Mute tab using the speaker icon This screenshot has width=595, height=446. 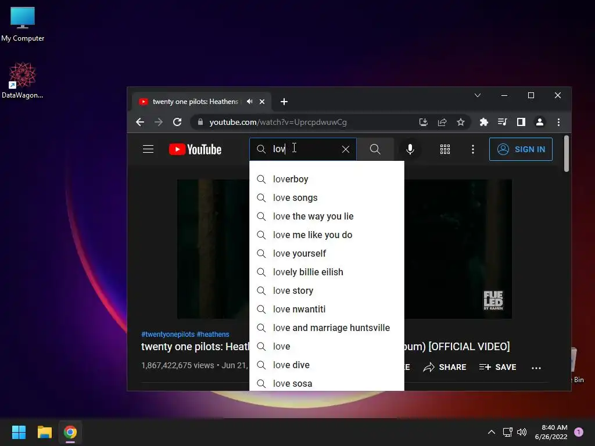[x=249, y=102]
